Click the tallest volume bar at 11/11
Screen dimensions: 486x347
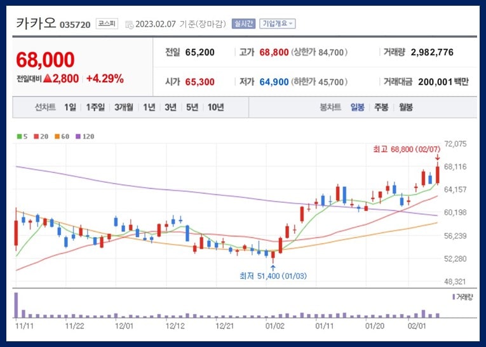[16, 305]
